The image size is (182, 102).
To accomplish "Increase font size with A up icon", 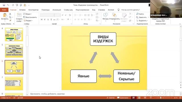I will coord(63,15).
